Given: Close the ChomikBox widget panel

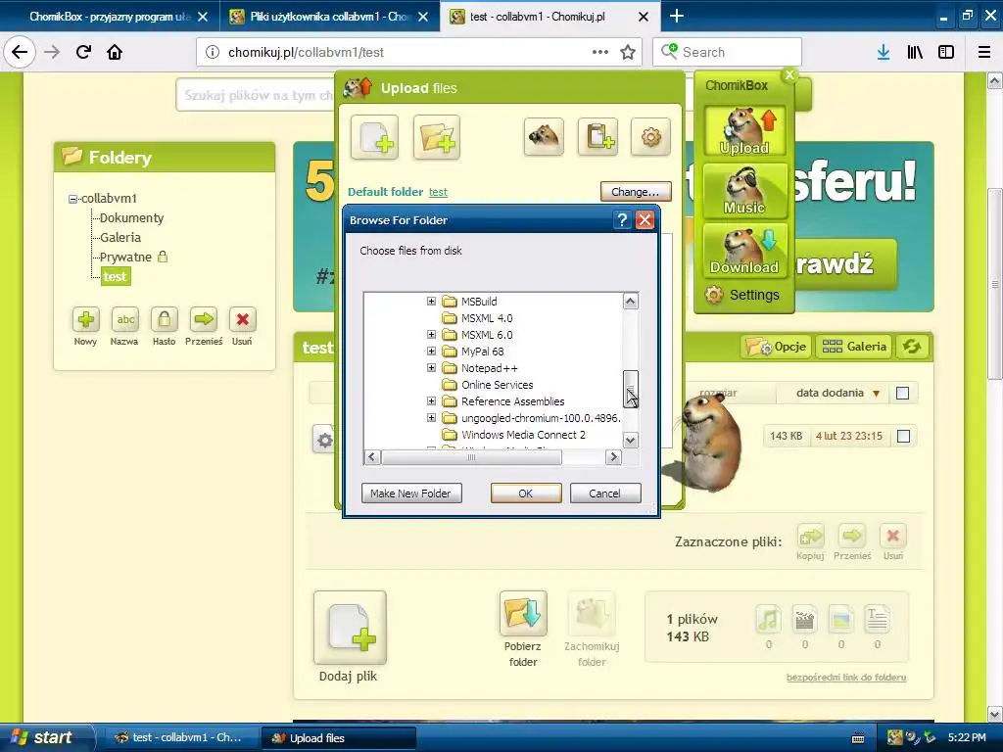Looking at the screenshot, I should [x=789, y=75].
